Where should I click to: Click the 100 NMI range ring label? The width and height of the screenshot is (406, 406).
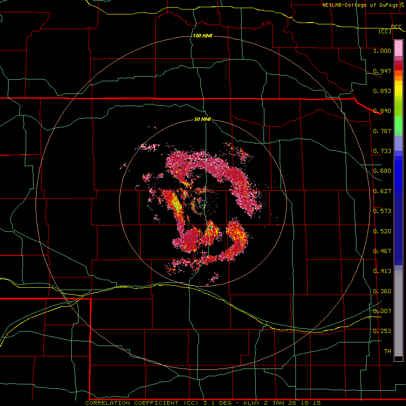203,36
